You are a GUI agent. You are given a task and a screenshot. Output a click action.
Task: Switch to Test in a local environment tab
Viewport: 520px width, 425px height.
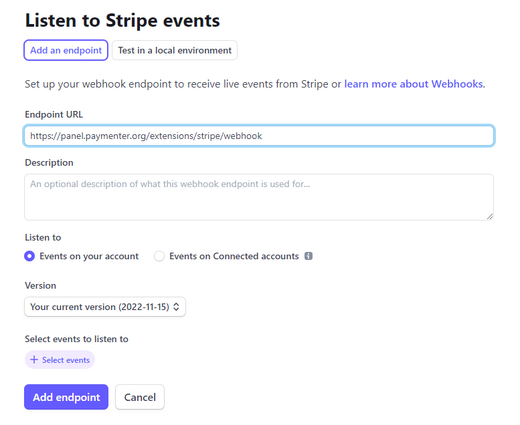(x=175, y=50)
